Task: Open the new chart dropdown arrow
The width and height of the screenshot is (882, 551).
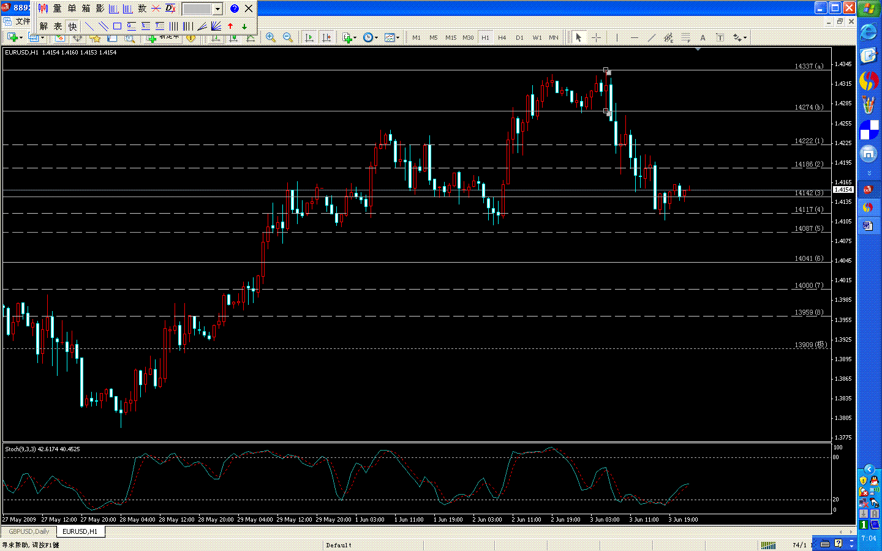Action: [21, 38]
